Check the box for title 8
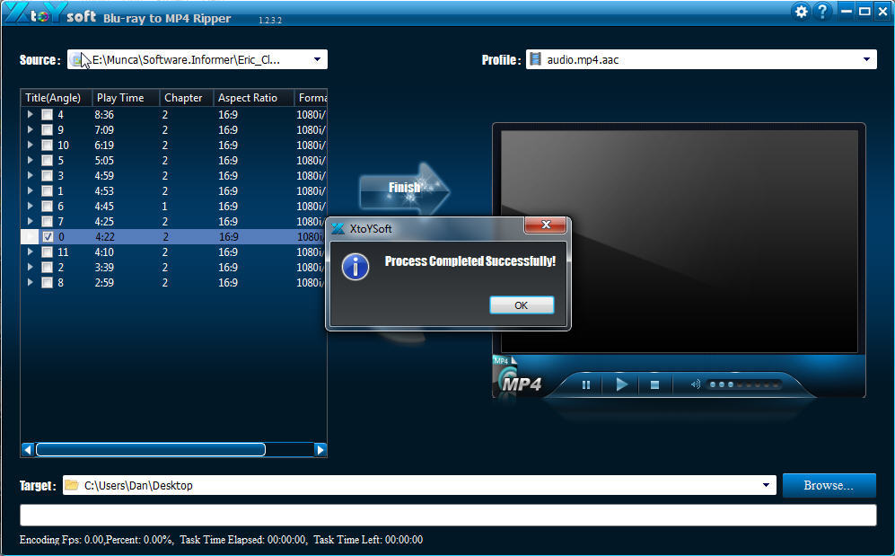 (47, 283)
